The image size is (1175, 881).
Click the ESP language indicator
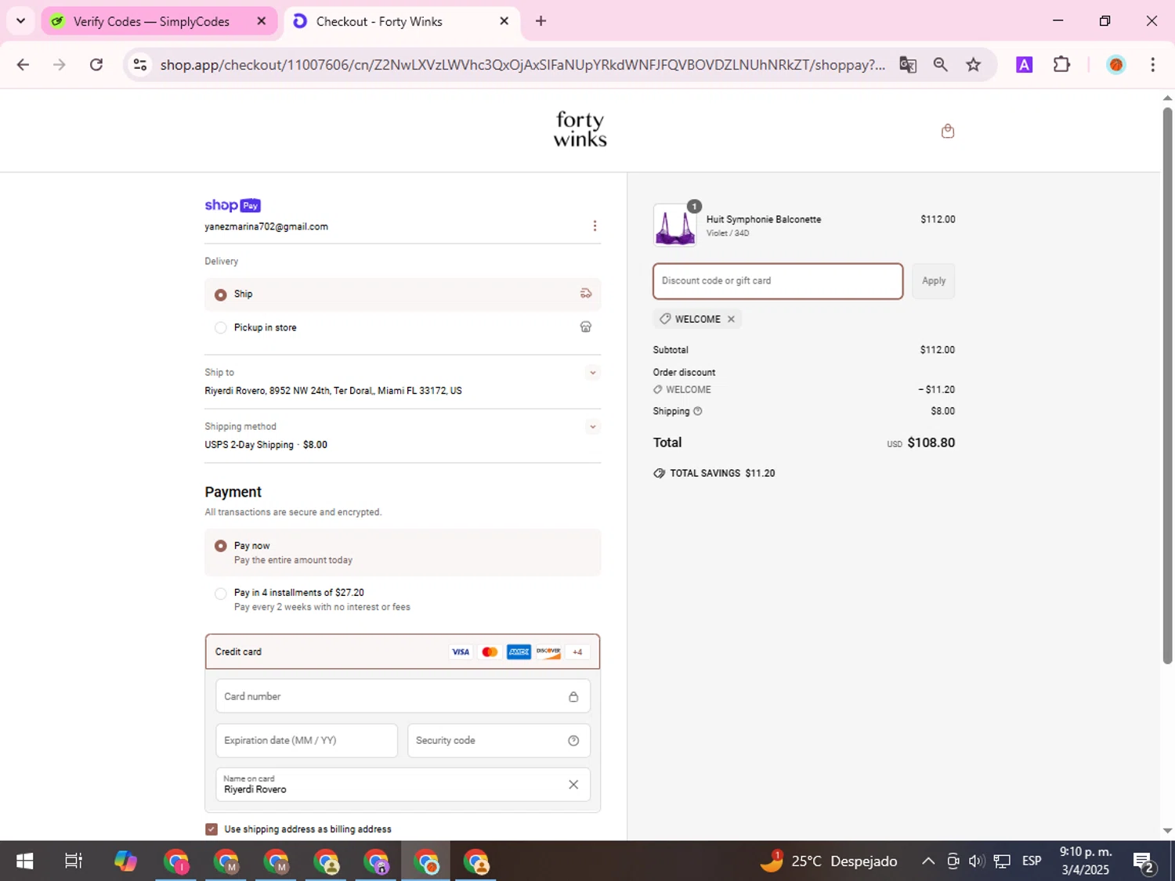click(1032, 861)
